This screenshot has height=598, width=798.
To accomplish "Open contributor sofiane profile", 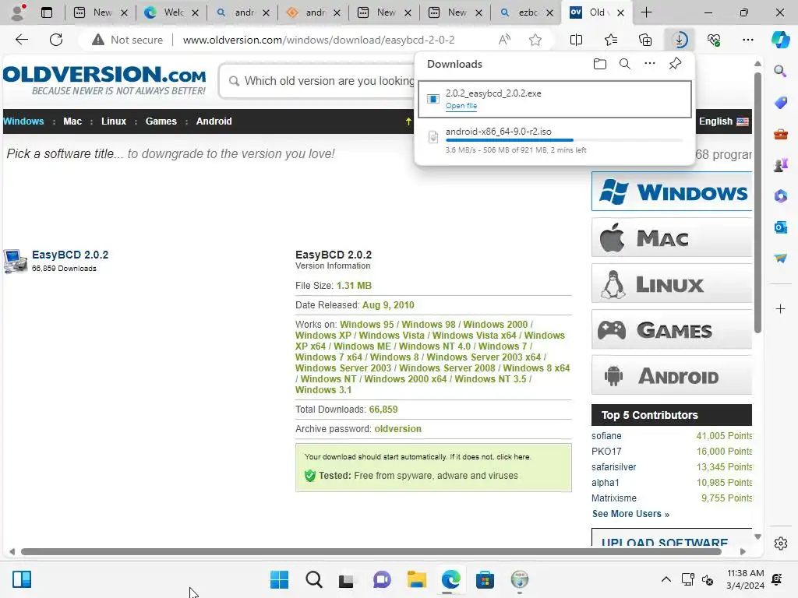I will 606,436.
